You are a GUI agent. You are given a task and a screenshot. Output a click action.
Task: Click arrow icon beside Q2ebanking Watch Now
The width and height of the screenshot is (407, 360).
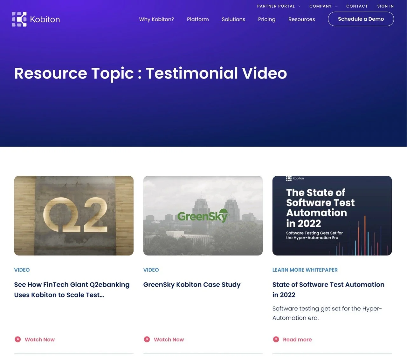[x=18, y=339]
